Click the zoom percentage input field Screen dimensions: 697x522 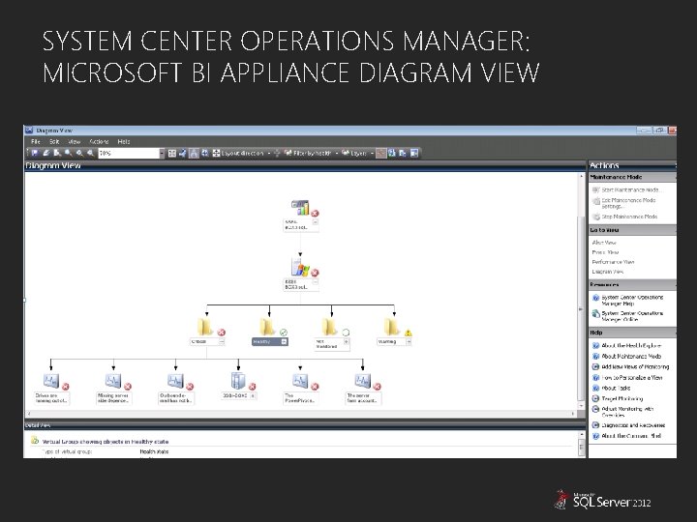point(129,153)
